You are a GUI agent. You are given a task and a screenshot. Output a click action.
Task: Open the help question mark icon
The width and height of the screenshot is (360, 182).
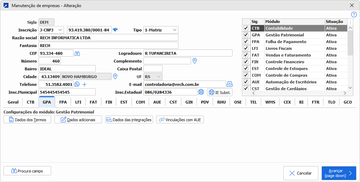(x=354, y=14)
